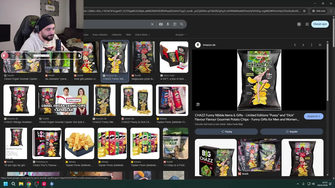Open network settings from the tray

(x=309, y=184)
